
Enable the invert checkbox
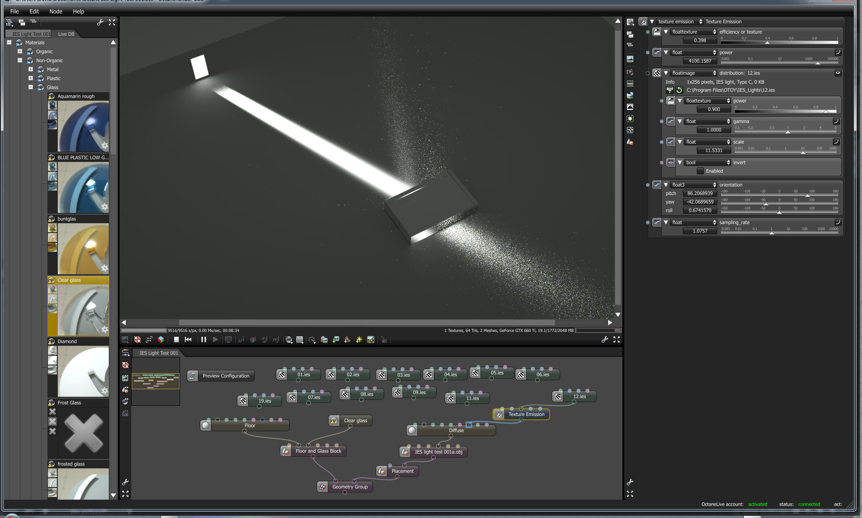pos(700,171)
